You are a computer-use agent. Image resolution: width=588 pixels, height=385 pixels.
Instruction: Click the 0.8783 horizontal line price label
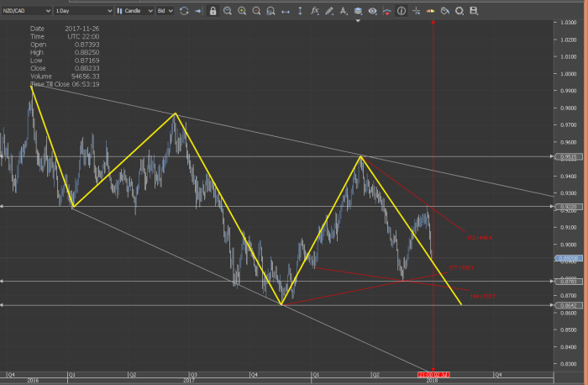click(x=569, y=282)
